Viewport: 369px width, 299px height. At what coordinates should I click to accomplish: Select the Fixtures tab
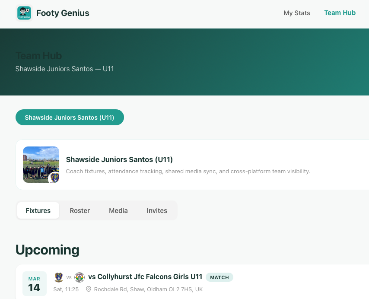(x=38, y=210)
